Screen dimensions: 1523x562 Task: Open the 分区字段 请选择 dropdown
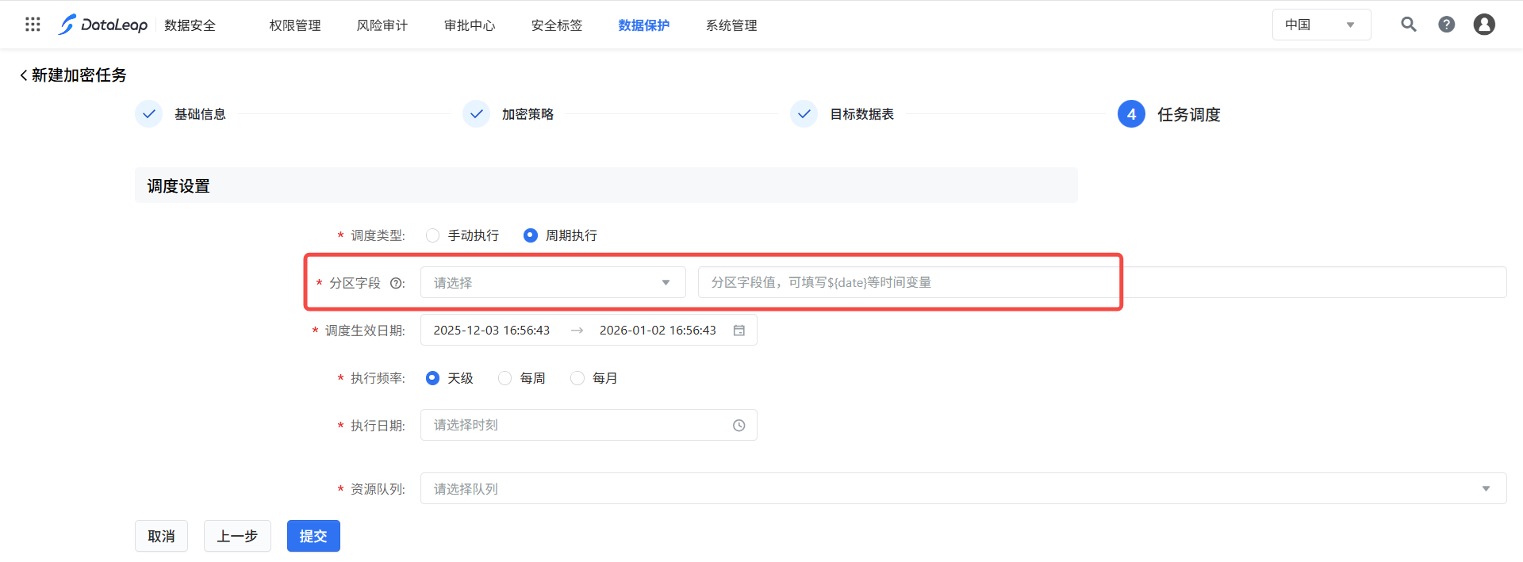tap(553, 282)
